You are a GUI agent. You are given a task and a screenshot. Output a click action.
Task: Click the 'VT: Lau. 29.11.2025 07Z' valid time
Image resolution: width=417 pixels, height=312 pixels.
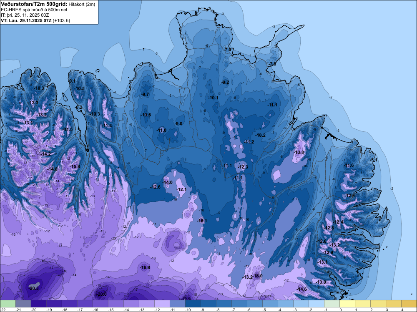[26, 20]
